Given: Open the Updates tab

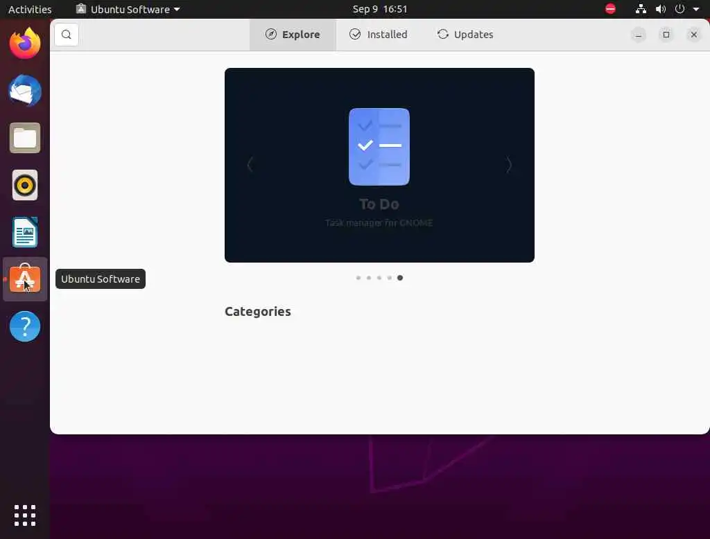Looking at the screenshot, I should (x=465, y=35).
